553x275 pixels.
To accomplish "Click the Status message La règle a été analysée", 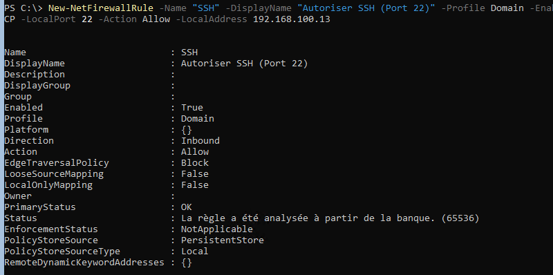I will pyautogui.click(x=330, y=218).
